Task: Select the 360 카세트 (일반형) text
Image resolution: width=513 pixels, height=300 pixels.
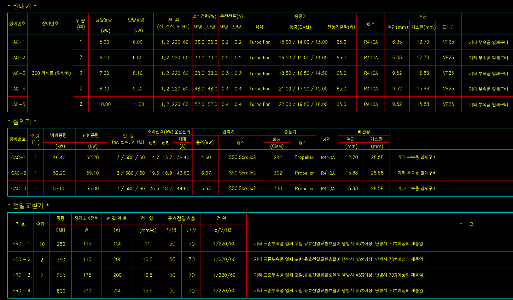Action: [51, 73]
